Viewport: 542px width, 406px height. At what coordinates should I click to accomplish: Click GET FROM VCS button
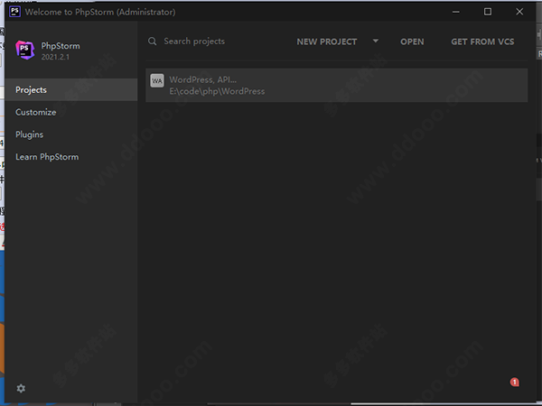tap(482, 42)
